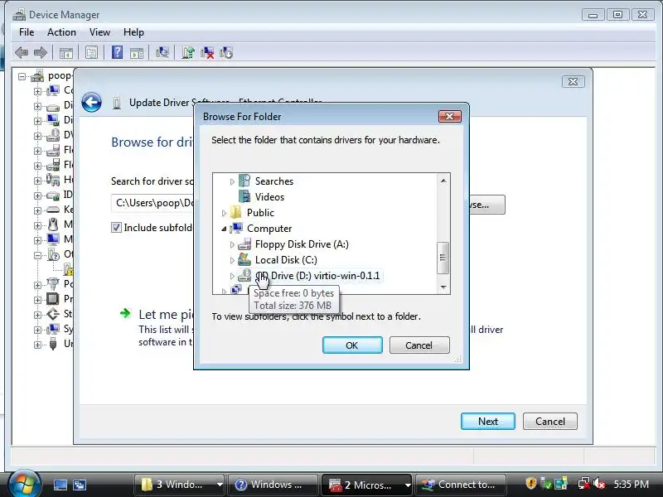Click the Show/Hide console tree icon
Viewport: 663px width, 497px height.
66,53
